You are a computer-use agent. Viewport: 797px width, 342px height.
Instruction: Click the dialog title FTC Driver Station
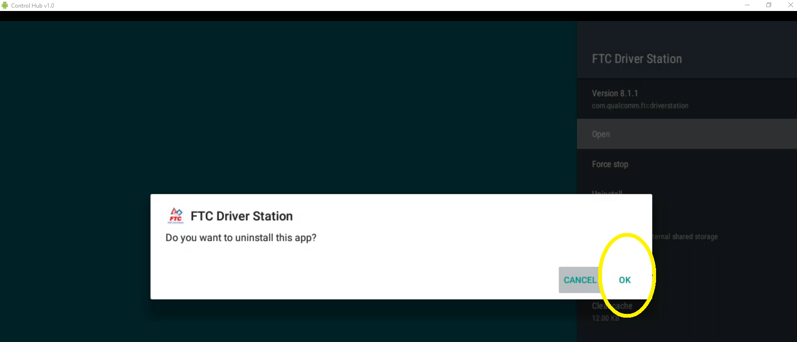pyautogui.click(x=241, y=216)
